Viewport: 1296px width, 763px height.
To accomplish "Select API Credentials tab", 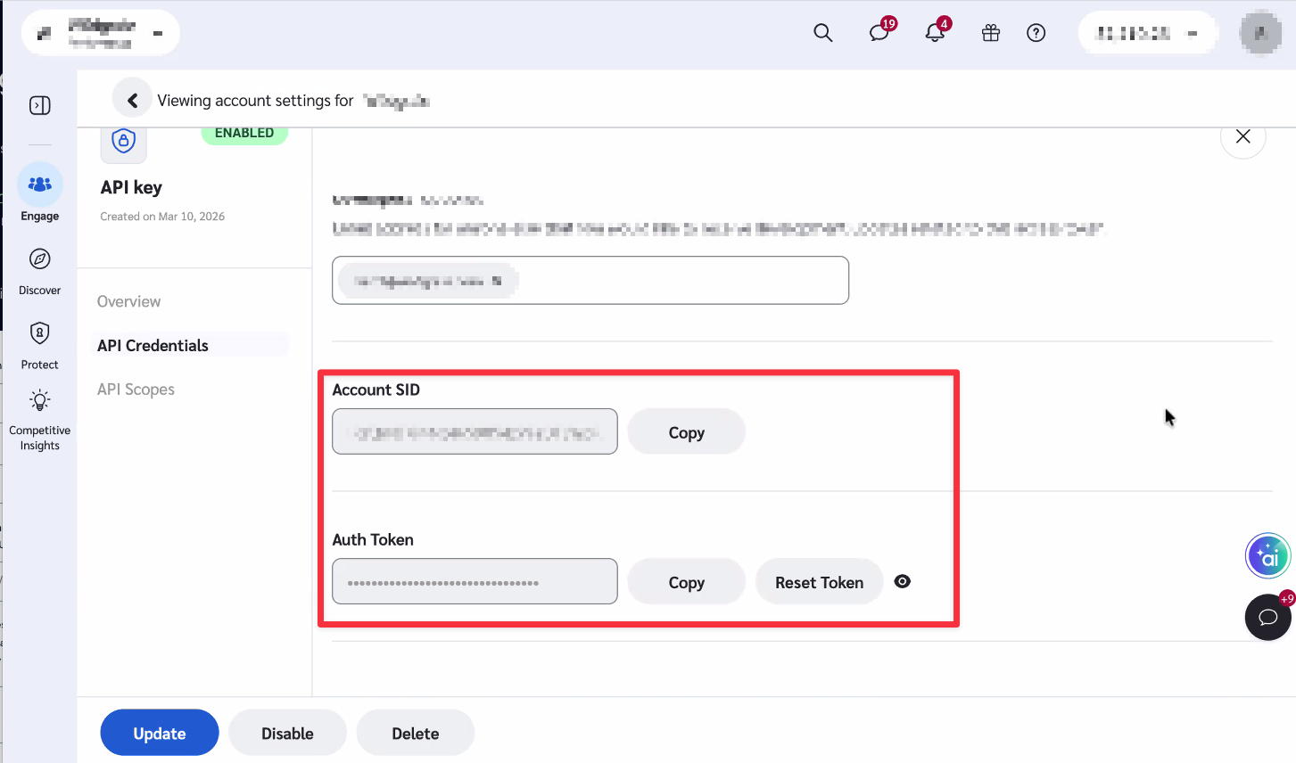I will click(153, 345).
